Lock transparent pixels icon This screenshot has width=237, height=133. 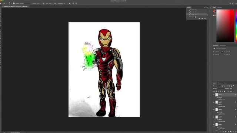click(x=216, y=91)
